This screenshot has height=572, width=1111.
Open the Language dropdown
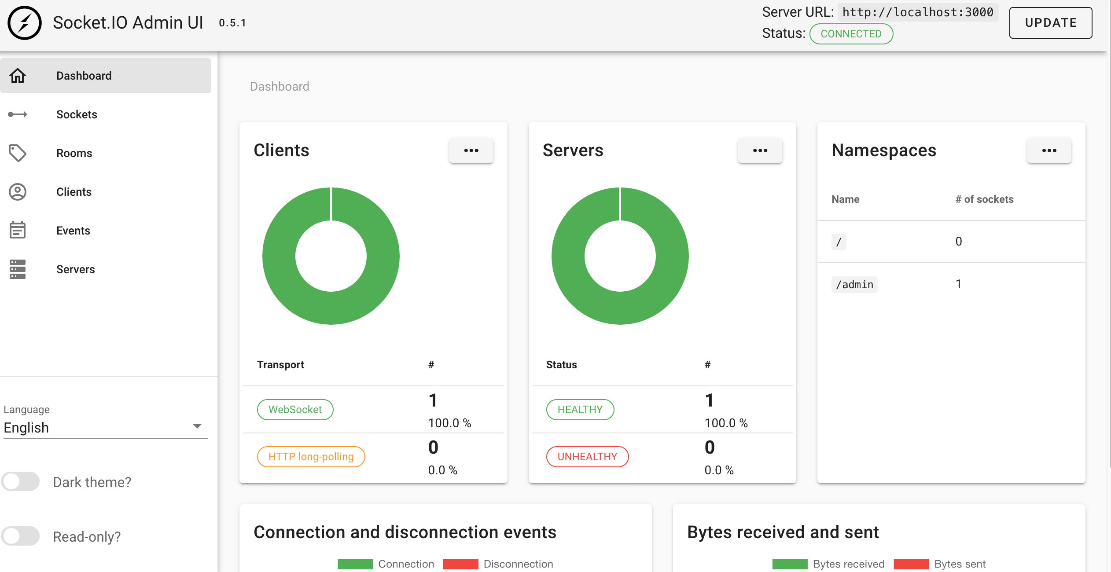click(106, 427)
